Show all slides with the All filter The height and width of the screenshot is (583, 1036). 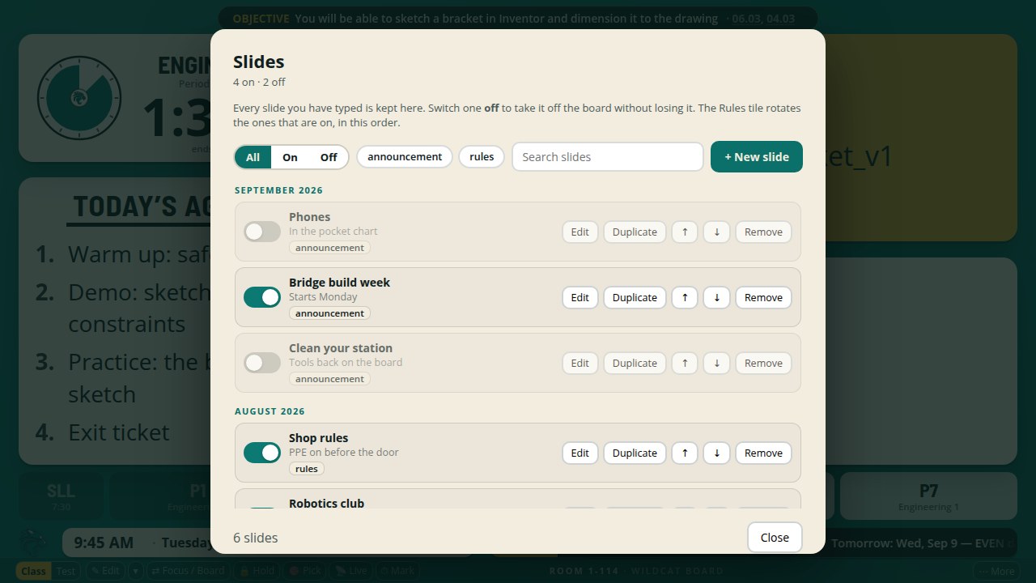pos(253,157)
